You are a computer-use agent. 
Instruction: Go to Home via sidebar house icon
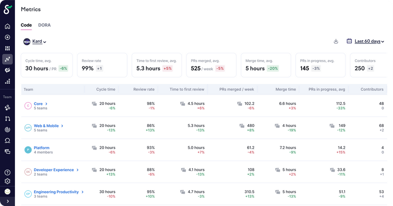[x=8, y=26]
